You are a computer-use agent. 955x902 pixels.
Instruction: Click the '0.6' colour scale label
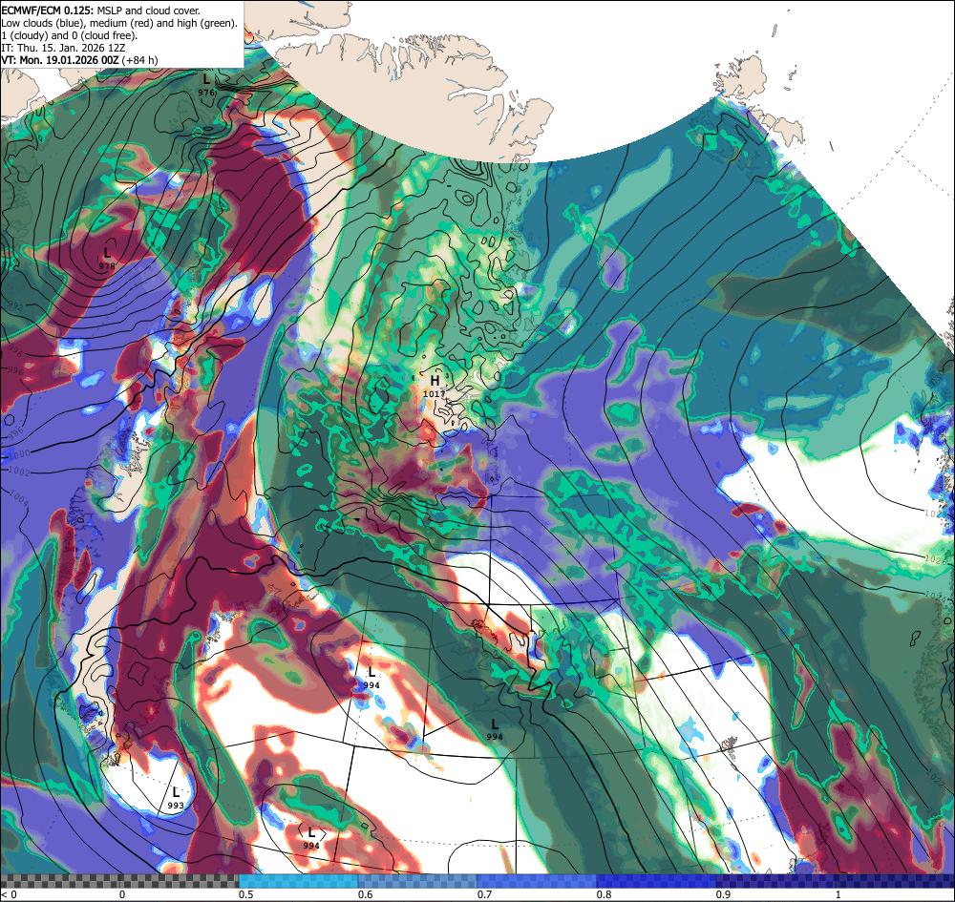coord(365,894)
